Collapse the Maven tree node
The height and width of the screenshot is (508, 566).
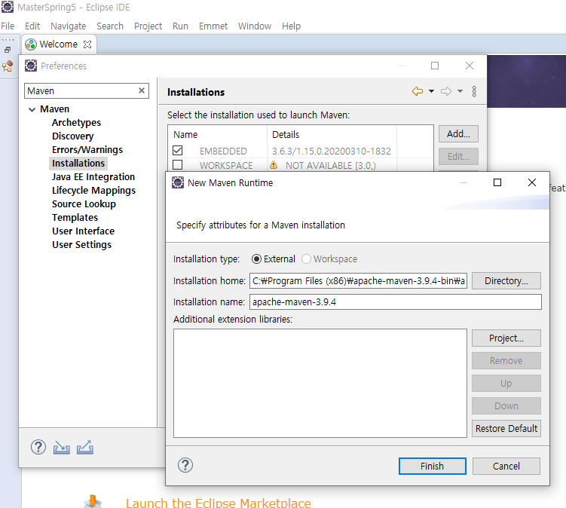click(x=32, y=109)
